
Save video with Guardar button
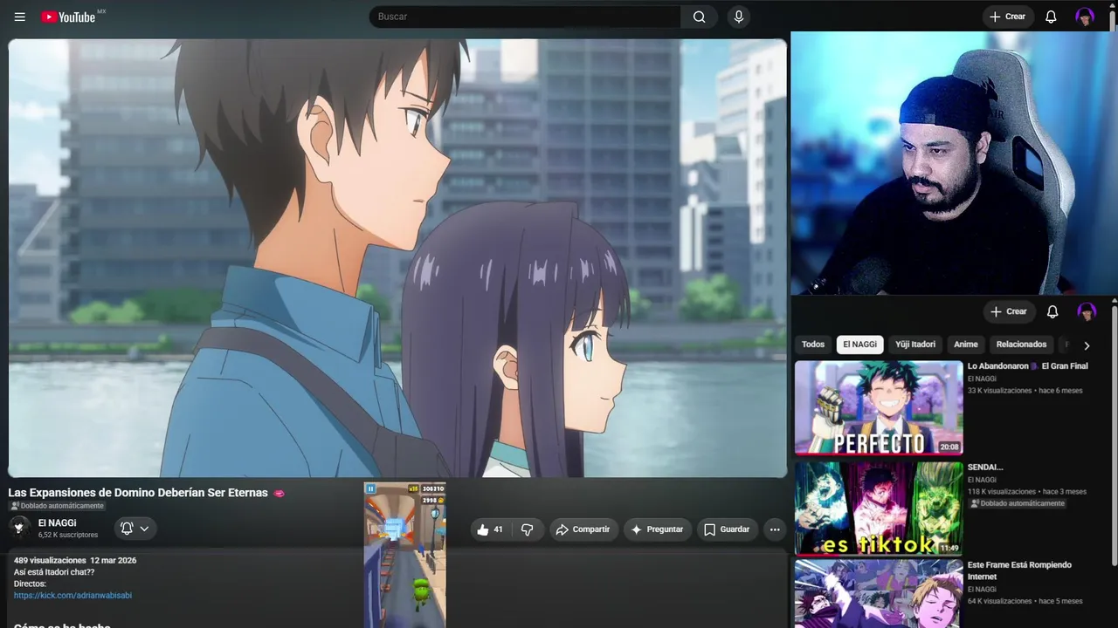pyautogui.click(x=727, y=529)
